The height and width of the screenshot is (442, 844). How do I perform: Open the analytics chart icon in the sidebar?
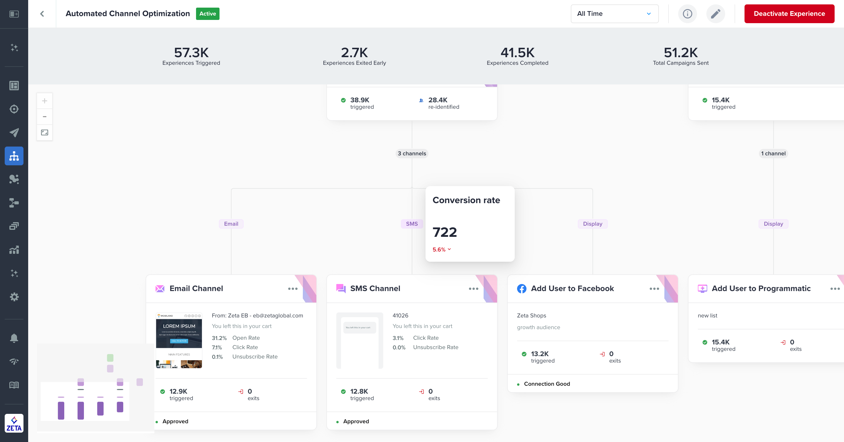[14, 250]
